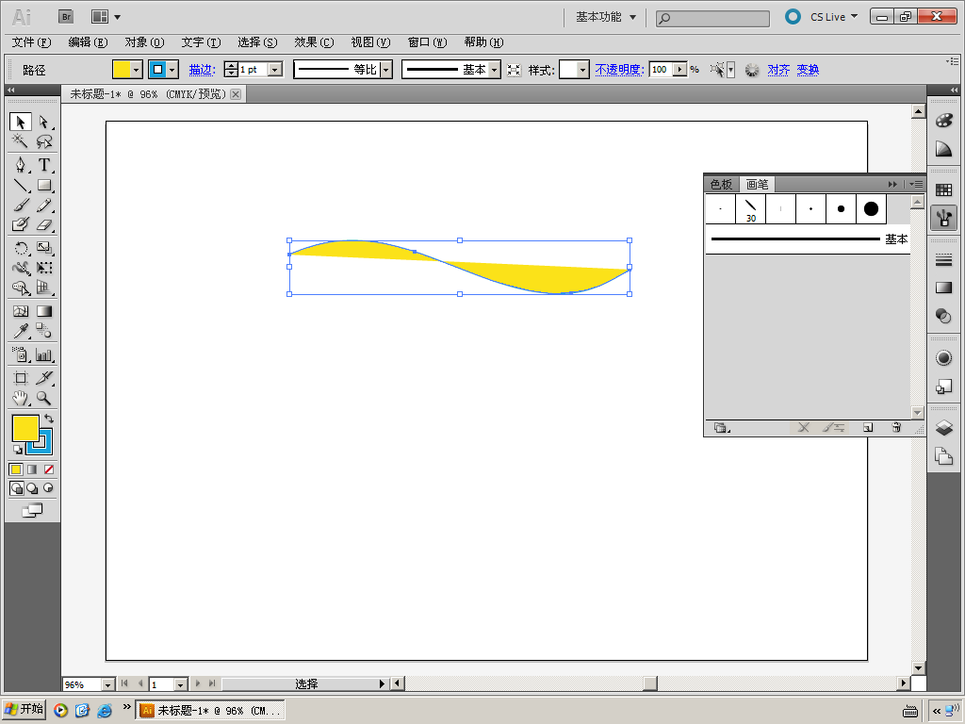Pick the Line Segment tool

tap(21, 185)
